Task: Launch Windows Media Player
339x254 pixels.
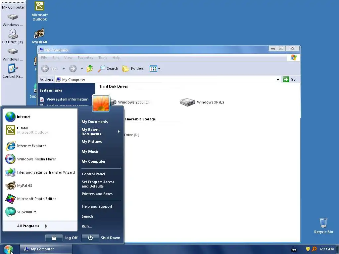Action: tap(40, 159)
